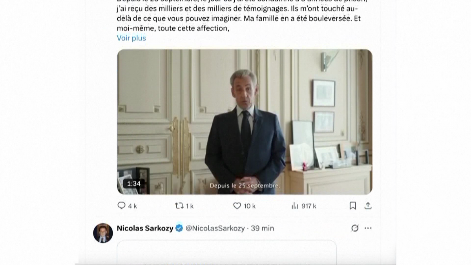471x265 pixels.
Task: Click the view analytics bar chart icon
Action: [295, 205]
